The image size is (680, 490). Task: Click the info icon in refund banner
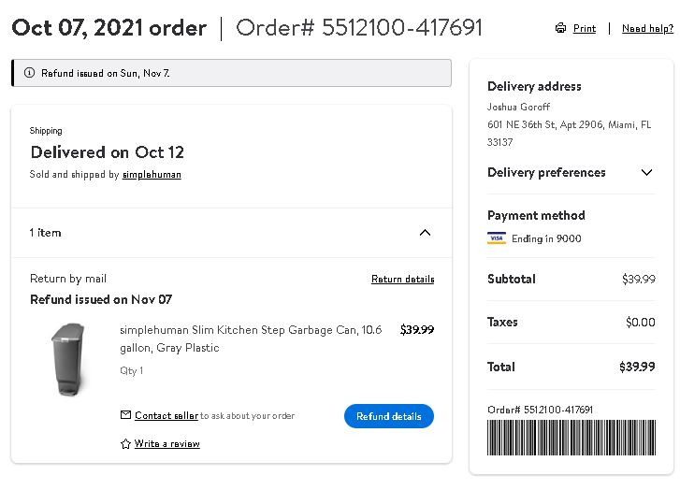30,73
